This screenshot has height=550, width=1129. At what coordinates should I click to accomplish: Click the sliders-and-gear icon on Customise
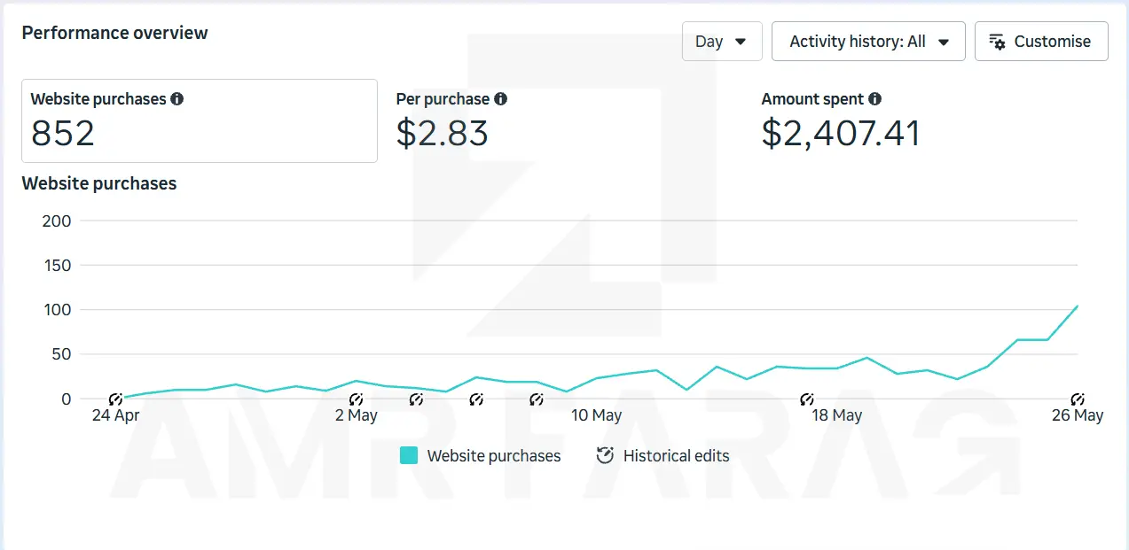click(998, 42)
